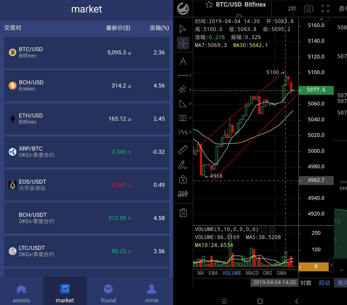The width and height of the screenshot is (347, 305).
Task: Sort by 最新价($) column header
Action: coord(118,28)
